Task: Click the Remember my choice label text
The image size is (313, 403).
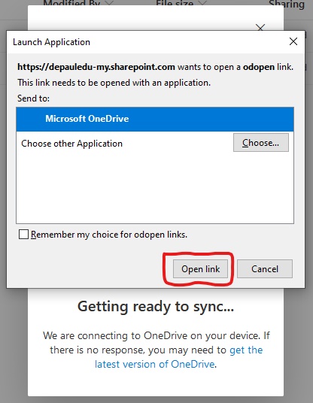Action: 109,235
